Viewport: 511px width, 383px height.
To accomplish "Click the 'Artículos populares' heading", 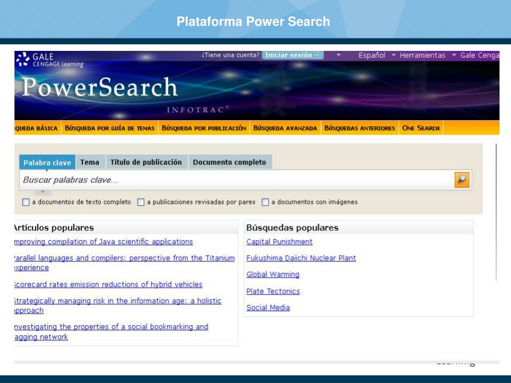I will point(54,227).
